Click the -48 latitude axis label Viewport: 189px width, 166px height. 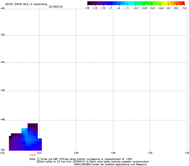[x=2, y=119]
